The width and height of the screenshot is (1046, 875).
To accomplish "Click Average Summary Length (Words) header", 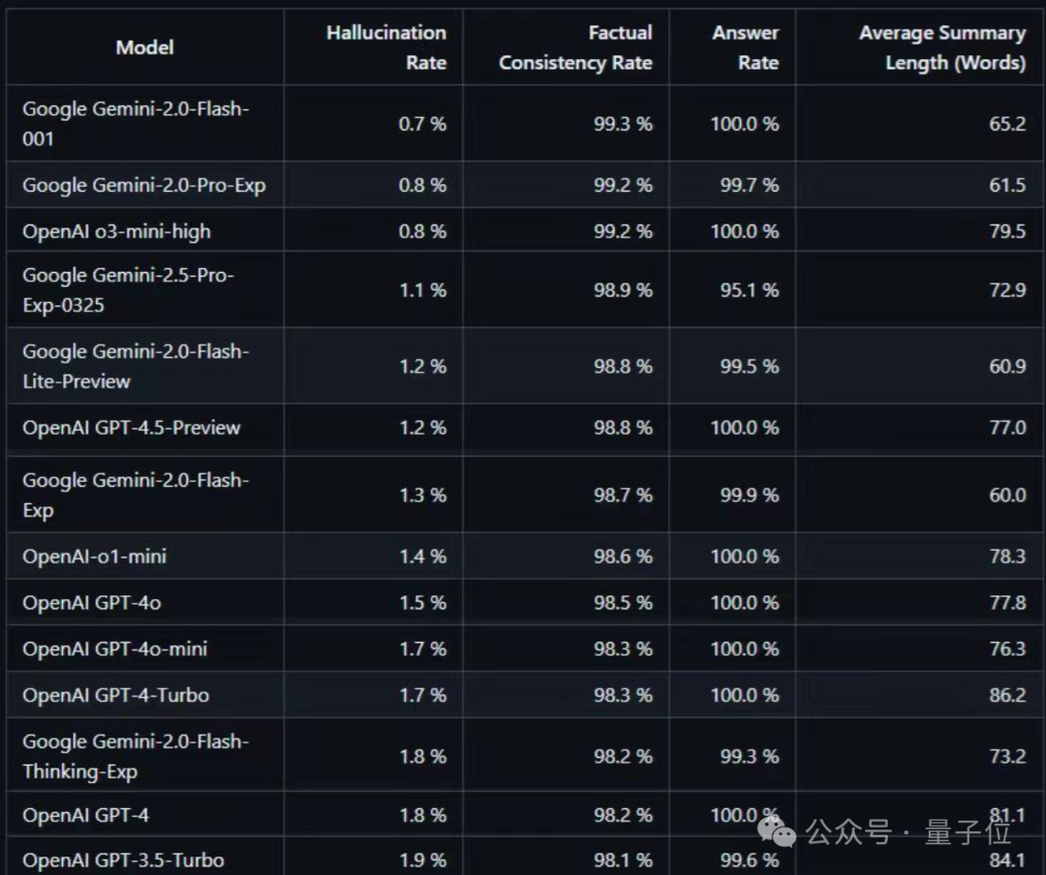I will [x=942, y=47].
